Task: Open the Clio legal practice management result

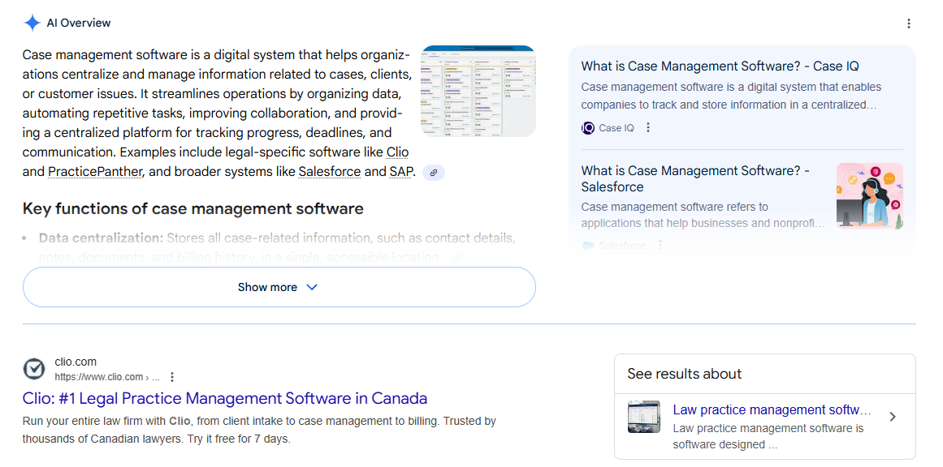Action: pos(224,398)
